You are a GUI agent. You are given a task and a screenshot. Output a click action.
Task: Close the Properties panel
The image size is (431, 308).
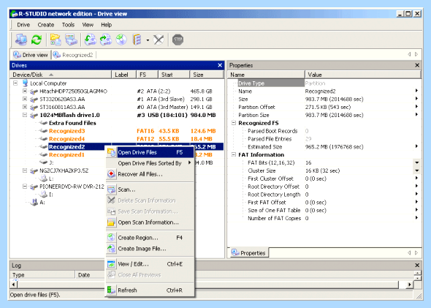417,66
